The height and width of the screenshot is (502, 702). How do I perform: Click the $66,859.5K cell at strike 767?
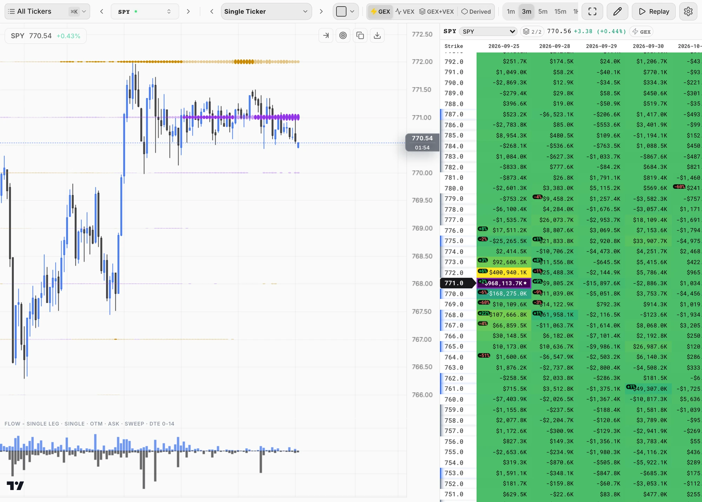click(504, 325)
